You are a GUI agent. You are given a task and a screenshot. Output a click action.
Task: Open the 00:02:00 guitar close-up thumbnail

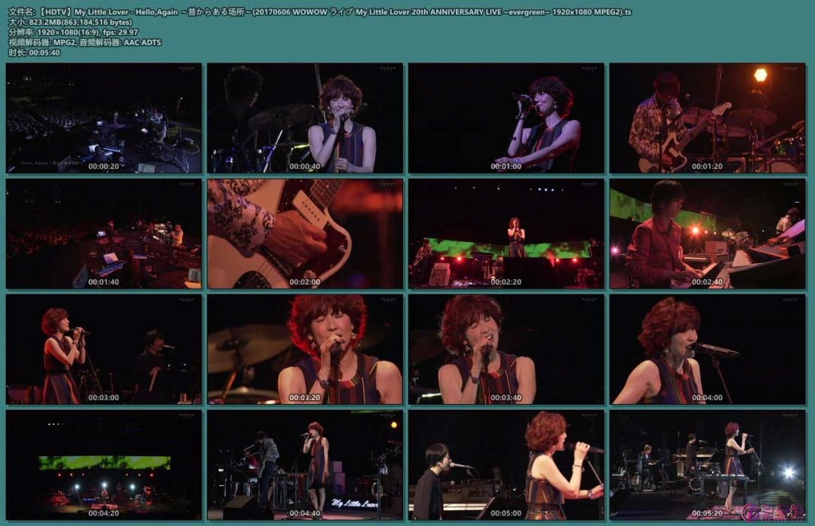coord(306,234)
